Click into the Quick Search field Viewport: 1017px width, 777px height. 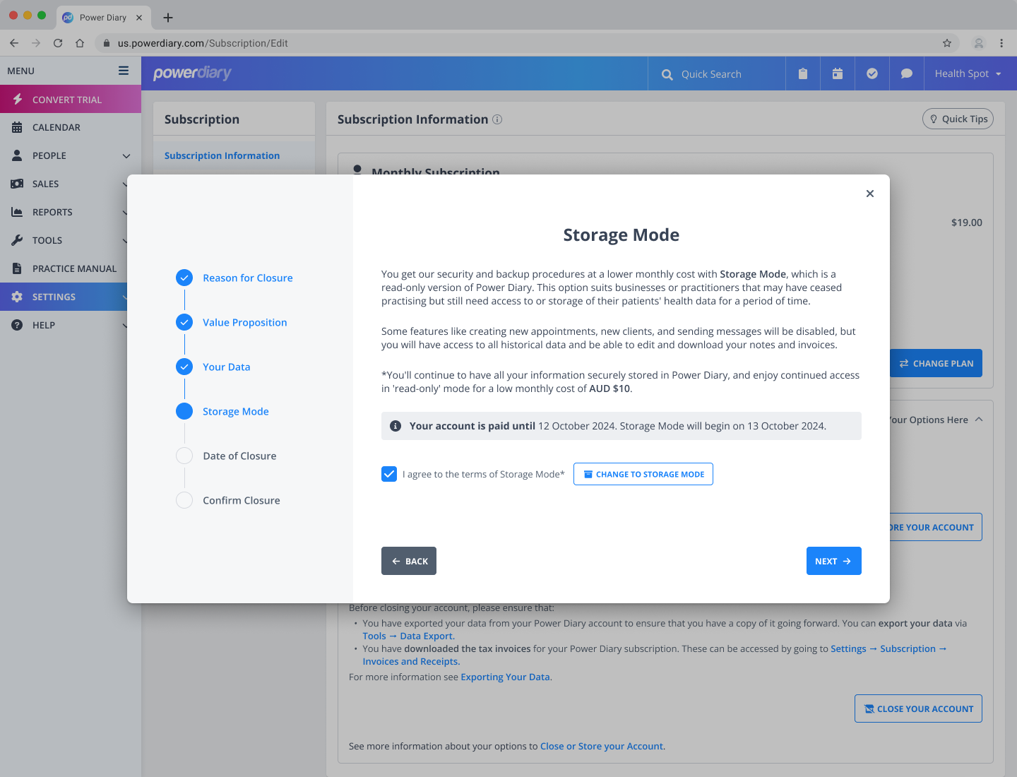pos(727,74)
